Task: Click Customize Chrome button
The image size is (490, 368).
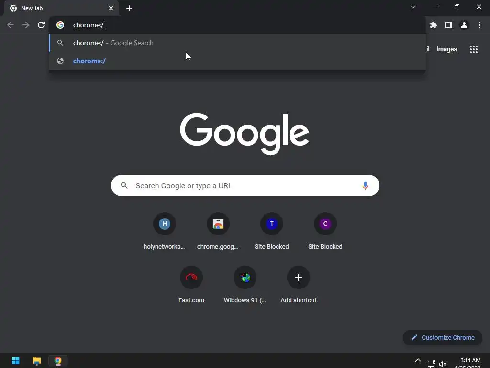Action: coord(443,337)
